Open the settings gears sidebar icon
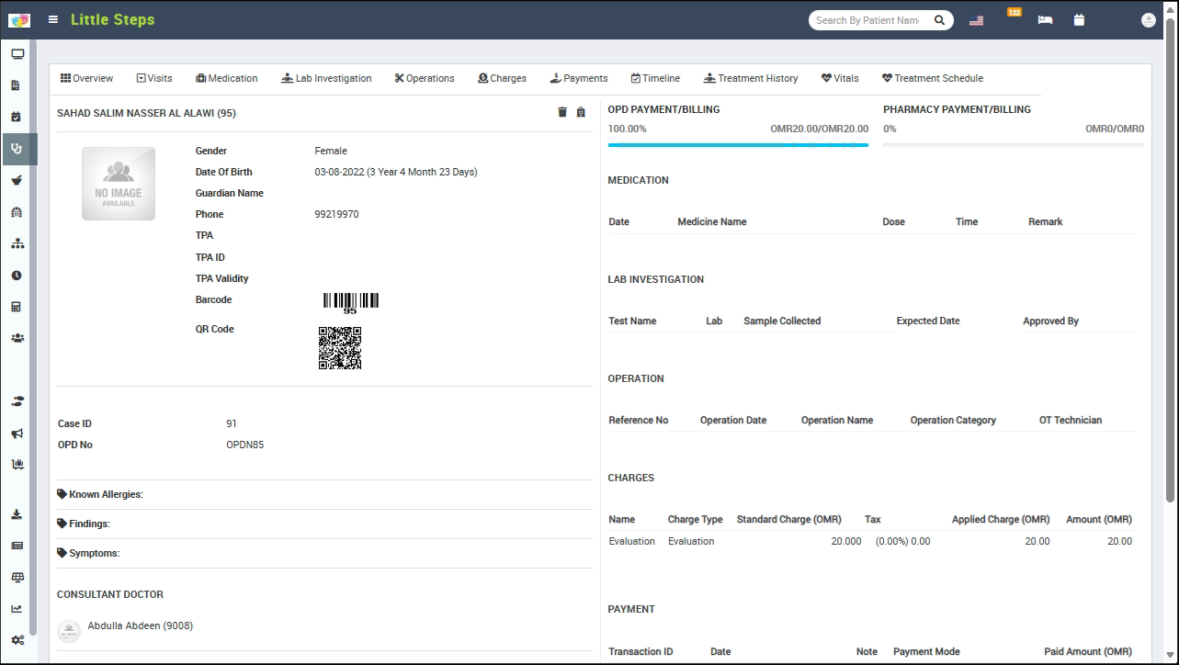The image size is (1179, 665). [17, 639]
